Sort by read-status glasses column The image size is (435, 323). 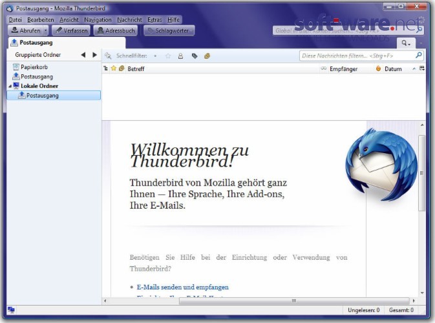click(x=323, y=68)
